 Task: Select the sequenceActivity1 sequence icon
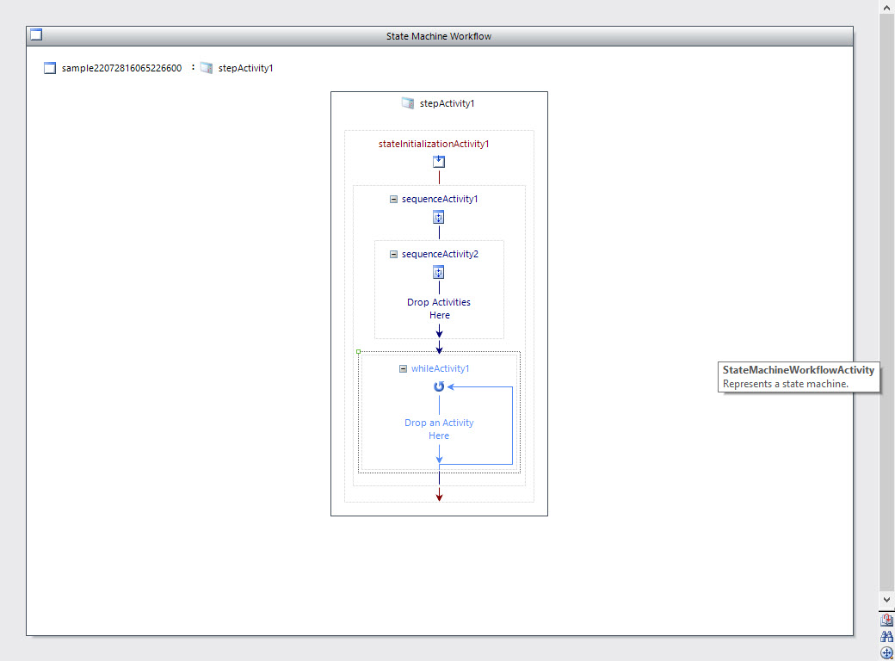(439, 217)
